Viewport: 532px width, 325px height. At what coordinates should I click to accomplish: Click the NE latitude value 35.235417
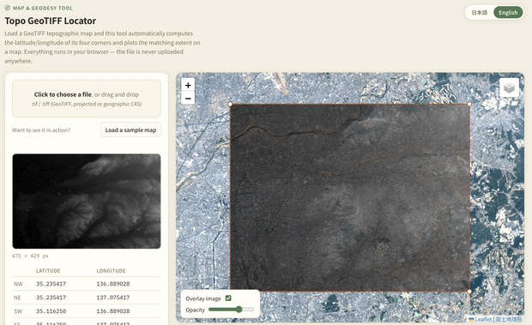pos(51,298)
